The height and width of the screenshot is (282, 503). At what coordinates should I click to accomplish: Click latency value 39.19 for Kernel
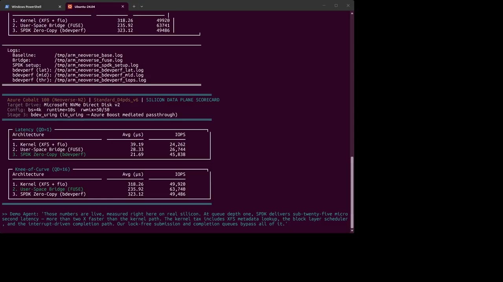(137, 145)
